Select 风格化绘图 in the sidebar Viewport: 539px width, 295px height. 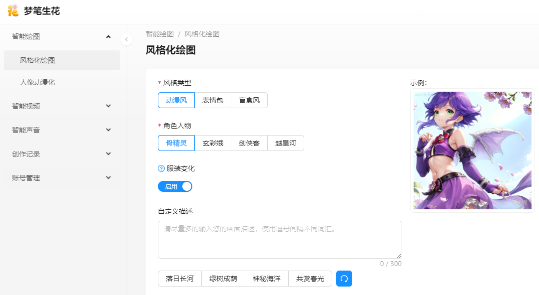[x=37, y=60]
